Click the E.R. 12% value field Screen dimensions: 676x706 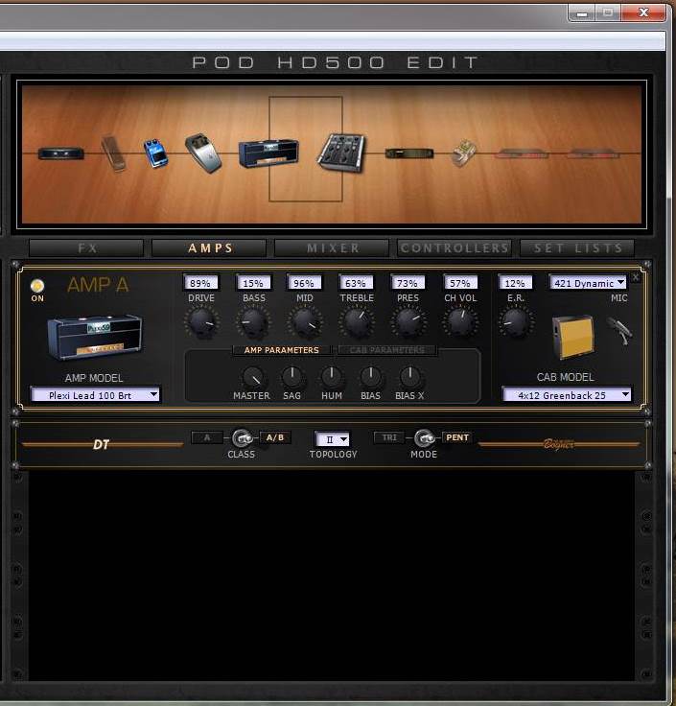pyautogui.click(x=515, y=283)
